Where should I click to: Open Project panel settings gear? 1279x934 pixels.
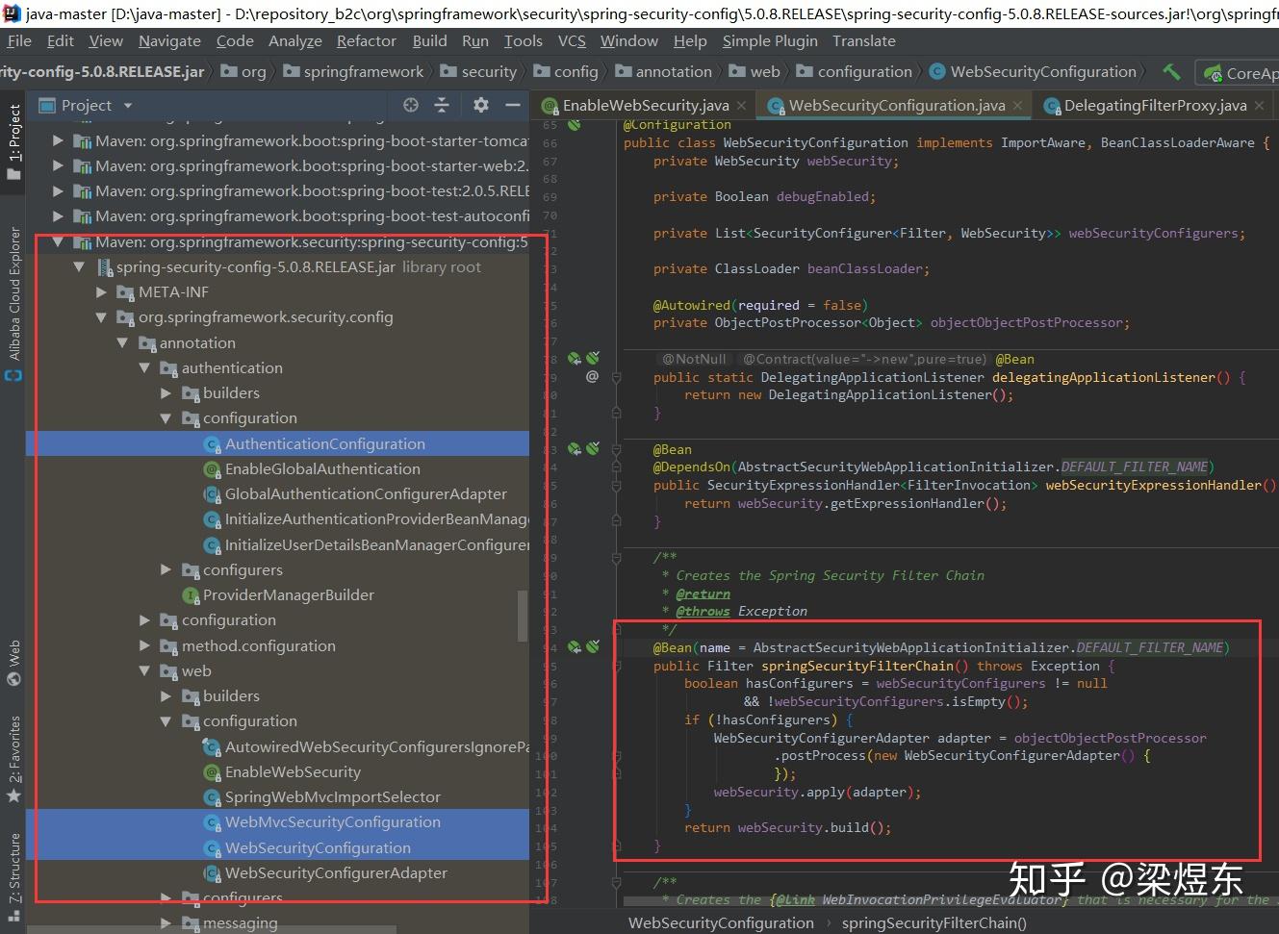click(481, 105)
